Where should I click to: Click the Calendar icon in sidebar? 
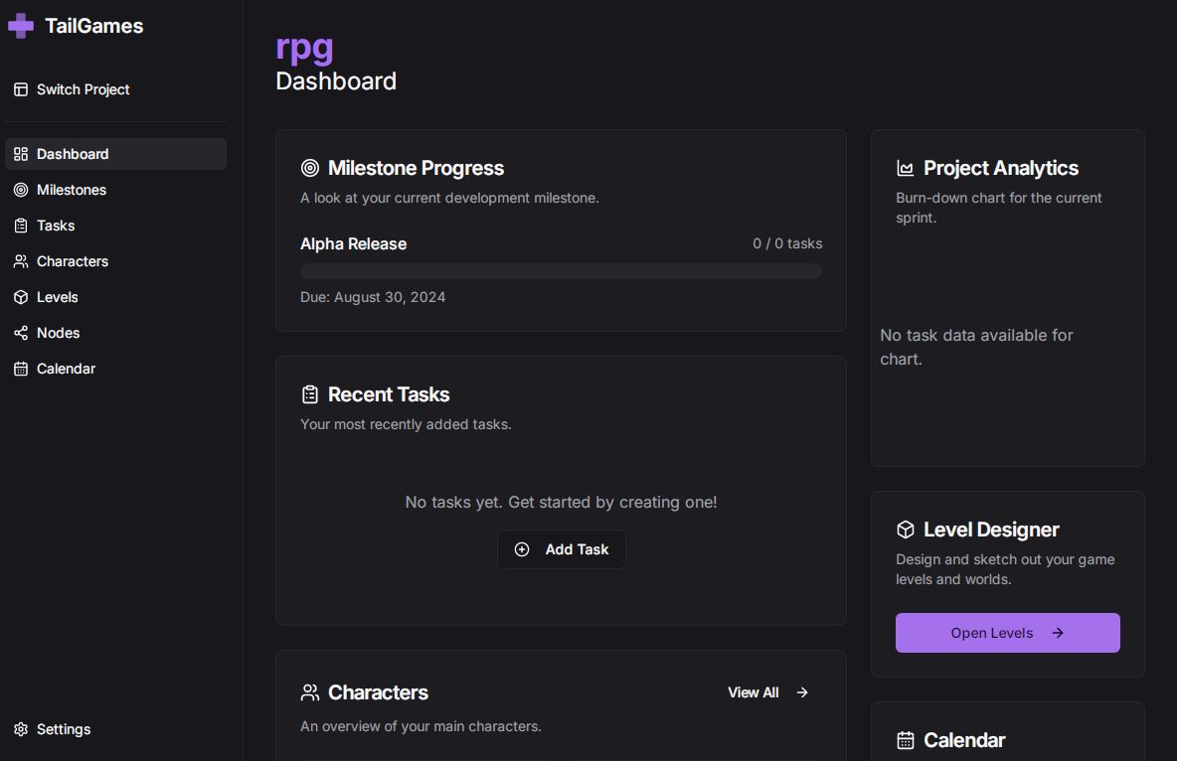coord(21,369)
